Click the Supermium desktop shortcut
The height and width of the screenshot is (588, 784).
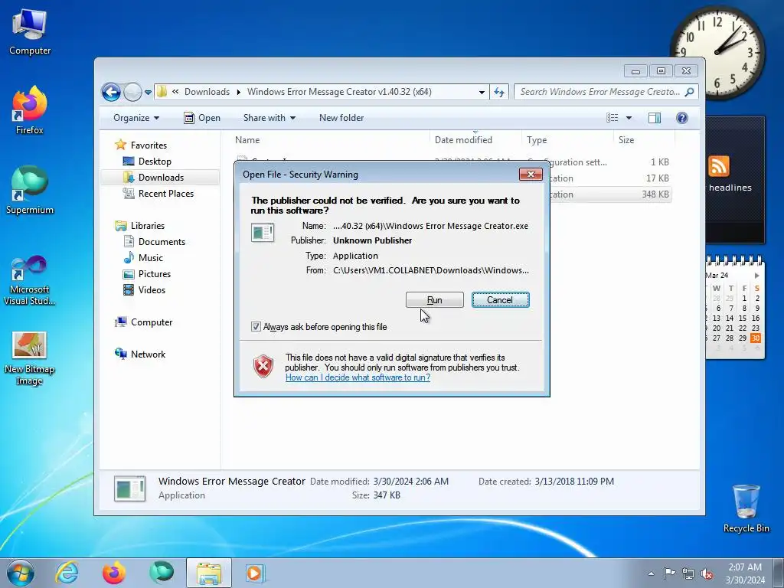[x=30, y=190]
